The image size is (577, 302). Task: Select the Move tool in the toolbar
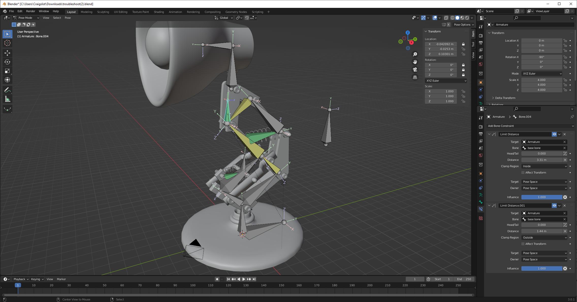(x=7, y=53)
